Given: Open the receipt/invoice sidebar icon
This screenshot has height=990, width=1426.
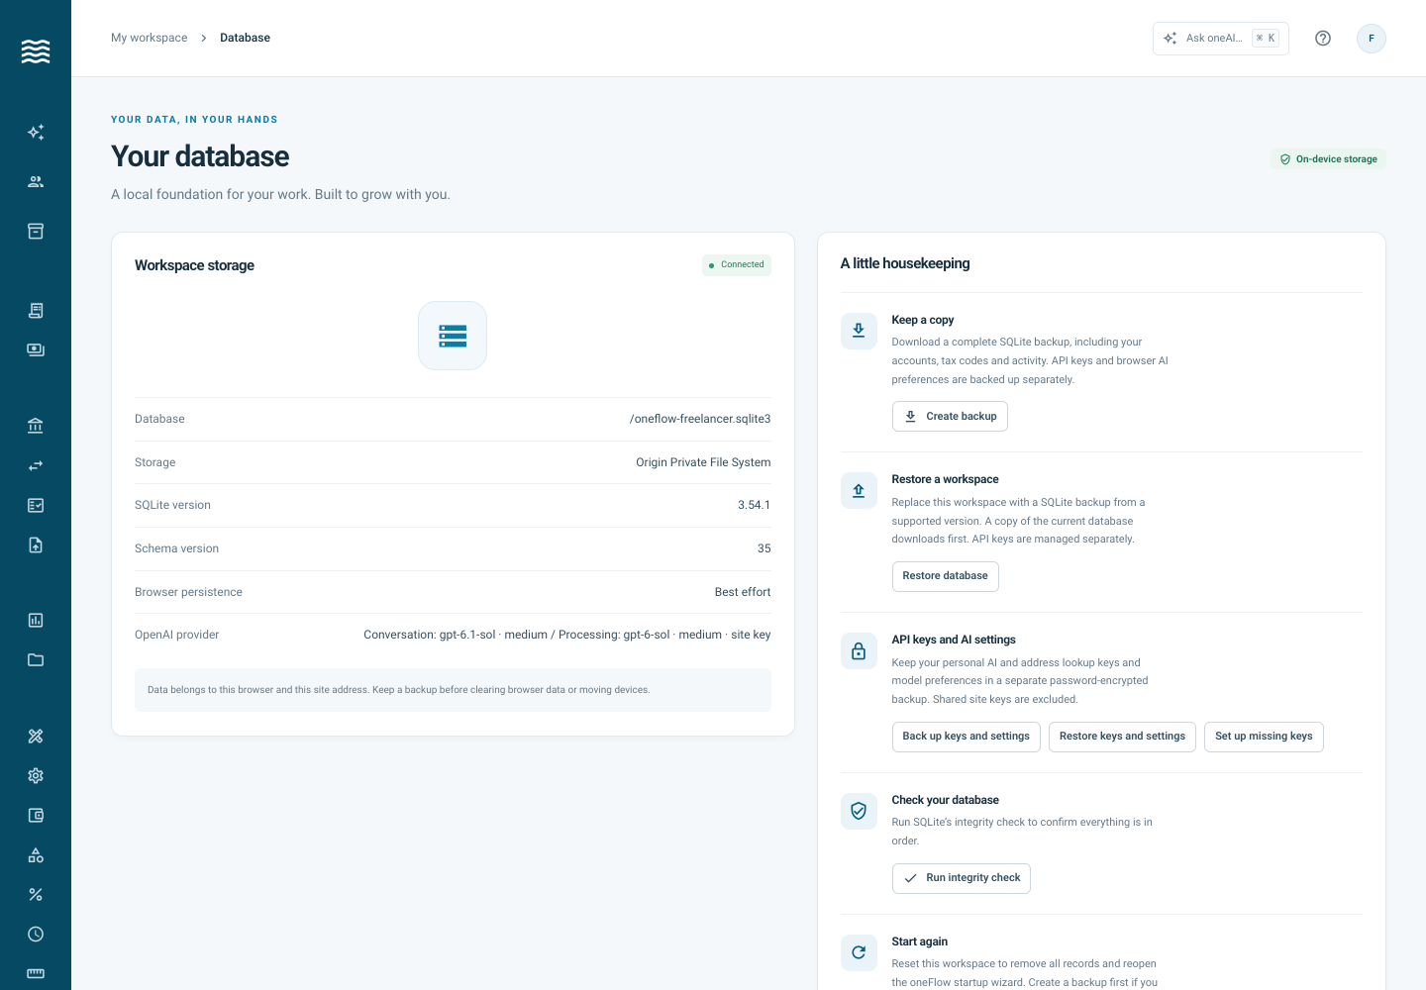Looking at the screenshot, I should pyautogui.click(x=36, y=311).
